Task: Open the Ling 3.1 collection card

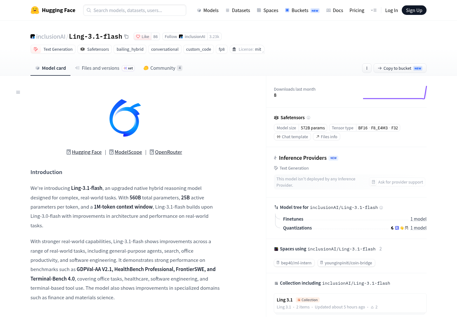Action: pos(350,303)
